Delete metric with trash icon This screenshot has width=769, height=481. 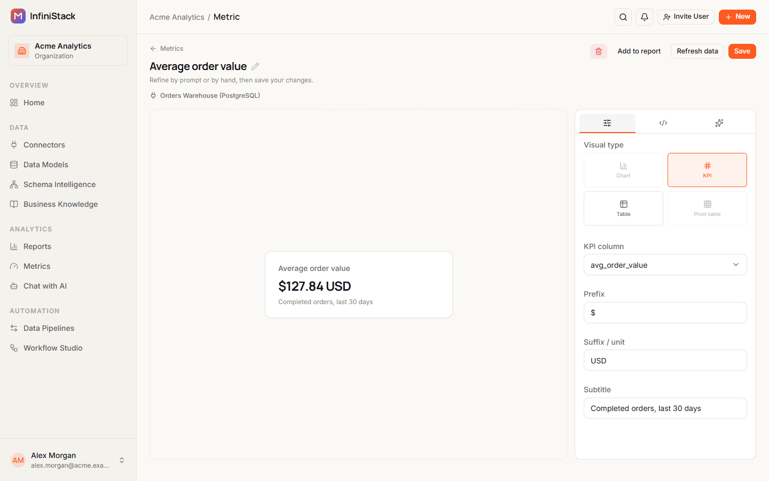pos(599,51)
